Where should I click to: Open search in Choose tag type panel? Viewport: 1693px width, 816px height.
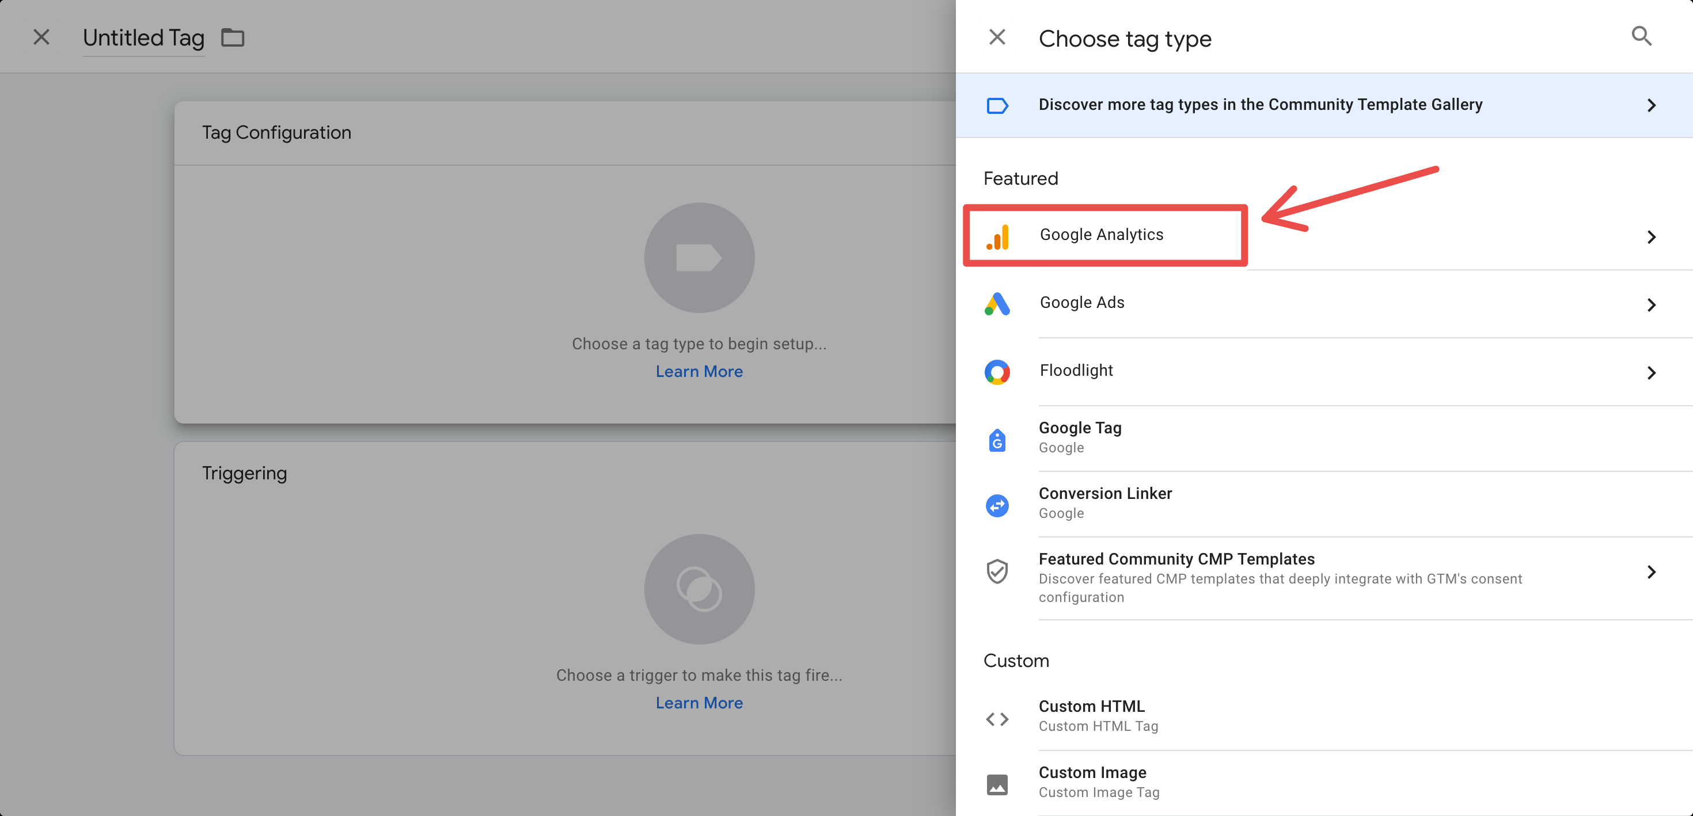pos(1641,36)
